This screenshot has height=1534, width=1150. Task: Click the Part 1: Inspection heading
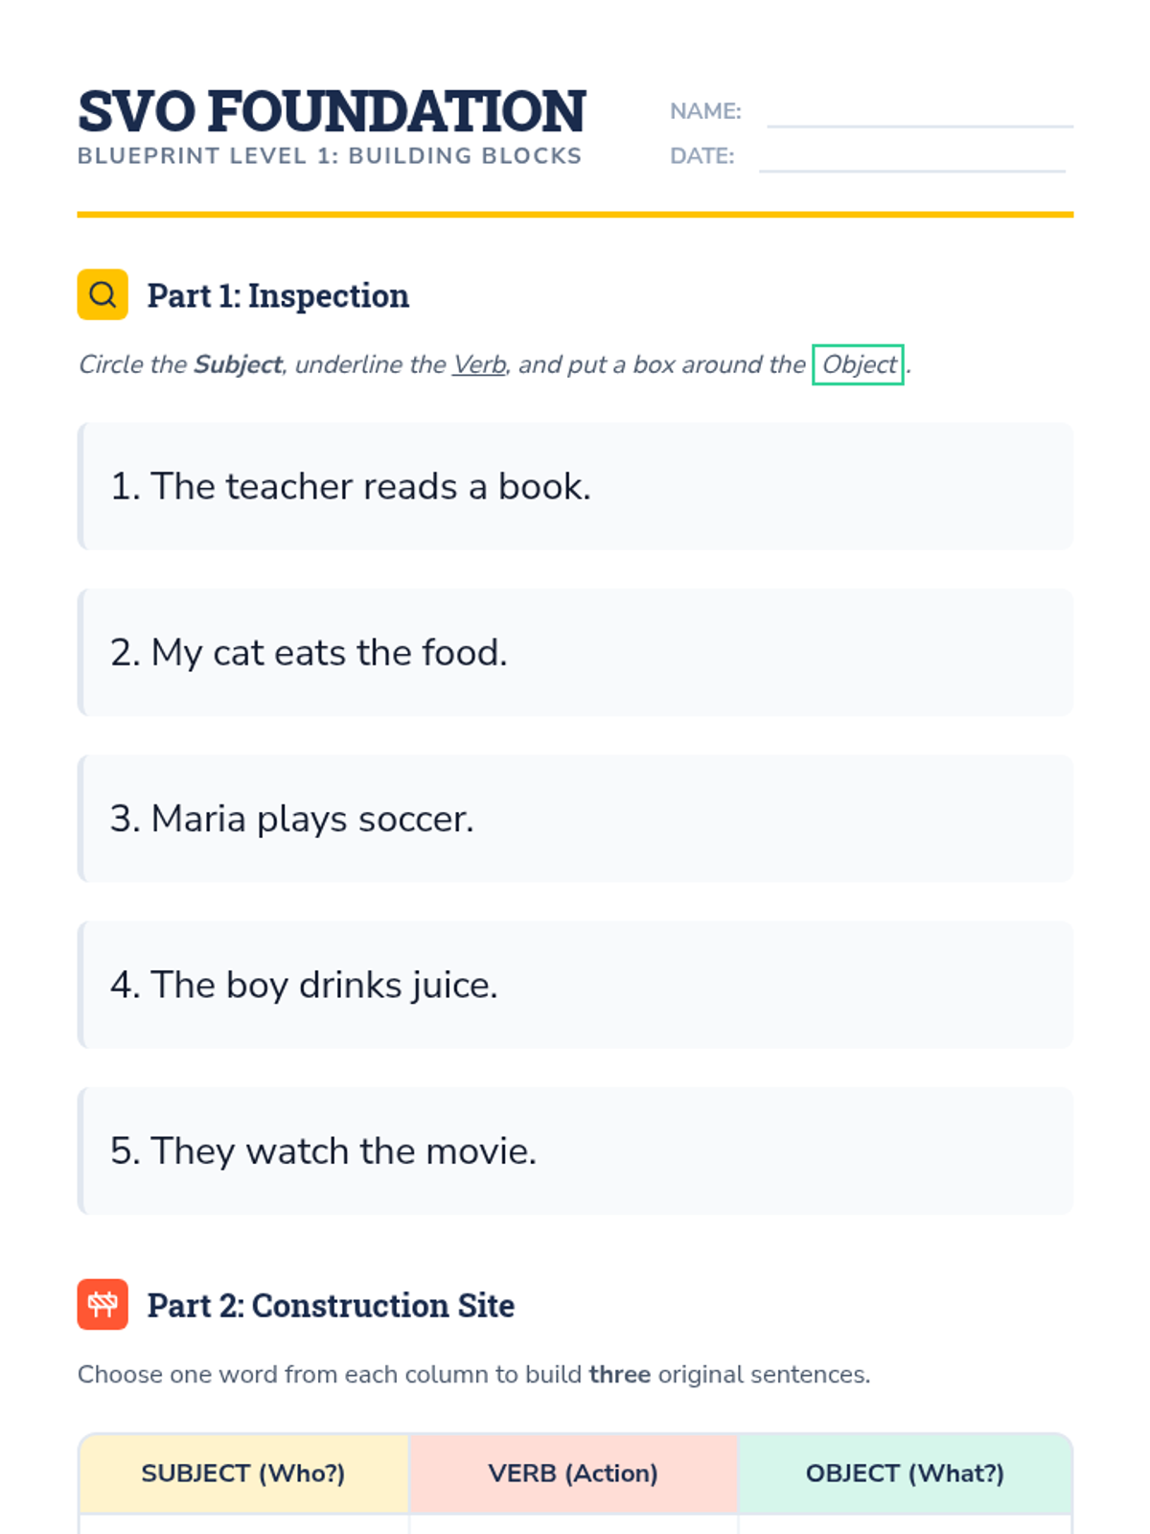278,295
